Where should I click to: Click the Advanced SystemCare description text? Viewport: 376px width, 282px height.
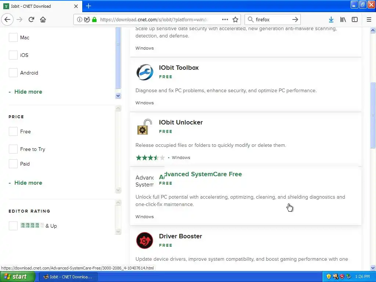click(240, 200)
